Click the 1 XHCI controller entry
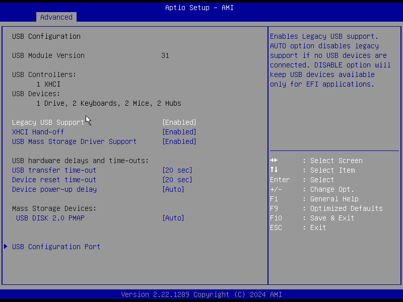This screenshot has width=403, height=302. tap(48, 84)
